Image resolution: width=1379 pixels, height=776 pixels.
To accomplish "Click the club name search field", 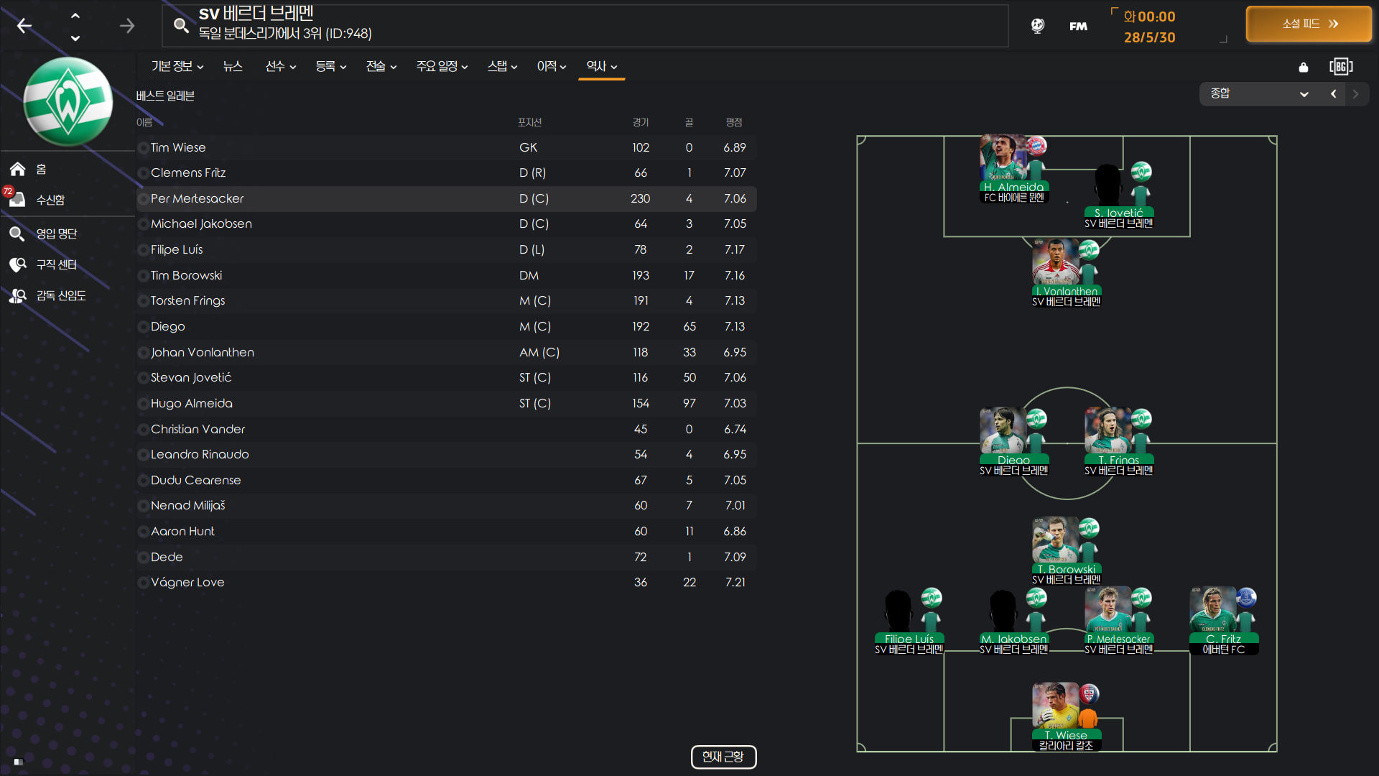I will tap(585, 26).
